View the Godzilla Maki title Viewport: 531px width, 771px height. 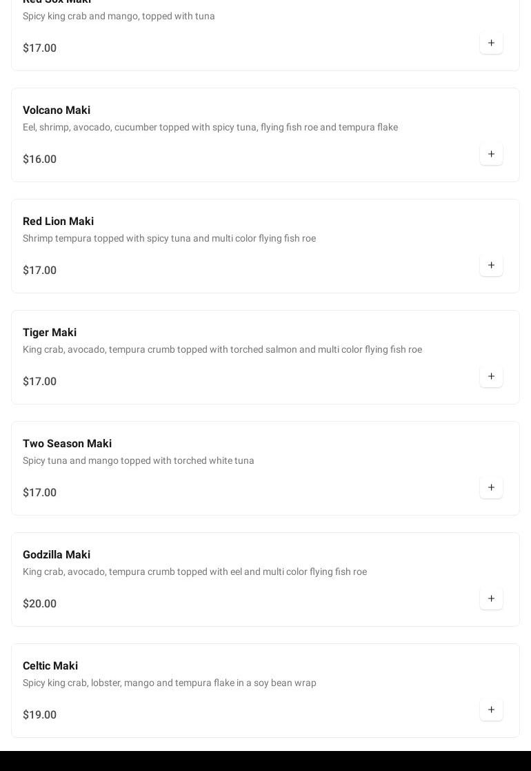(x=57, y=555)
